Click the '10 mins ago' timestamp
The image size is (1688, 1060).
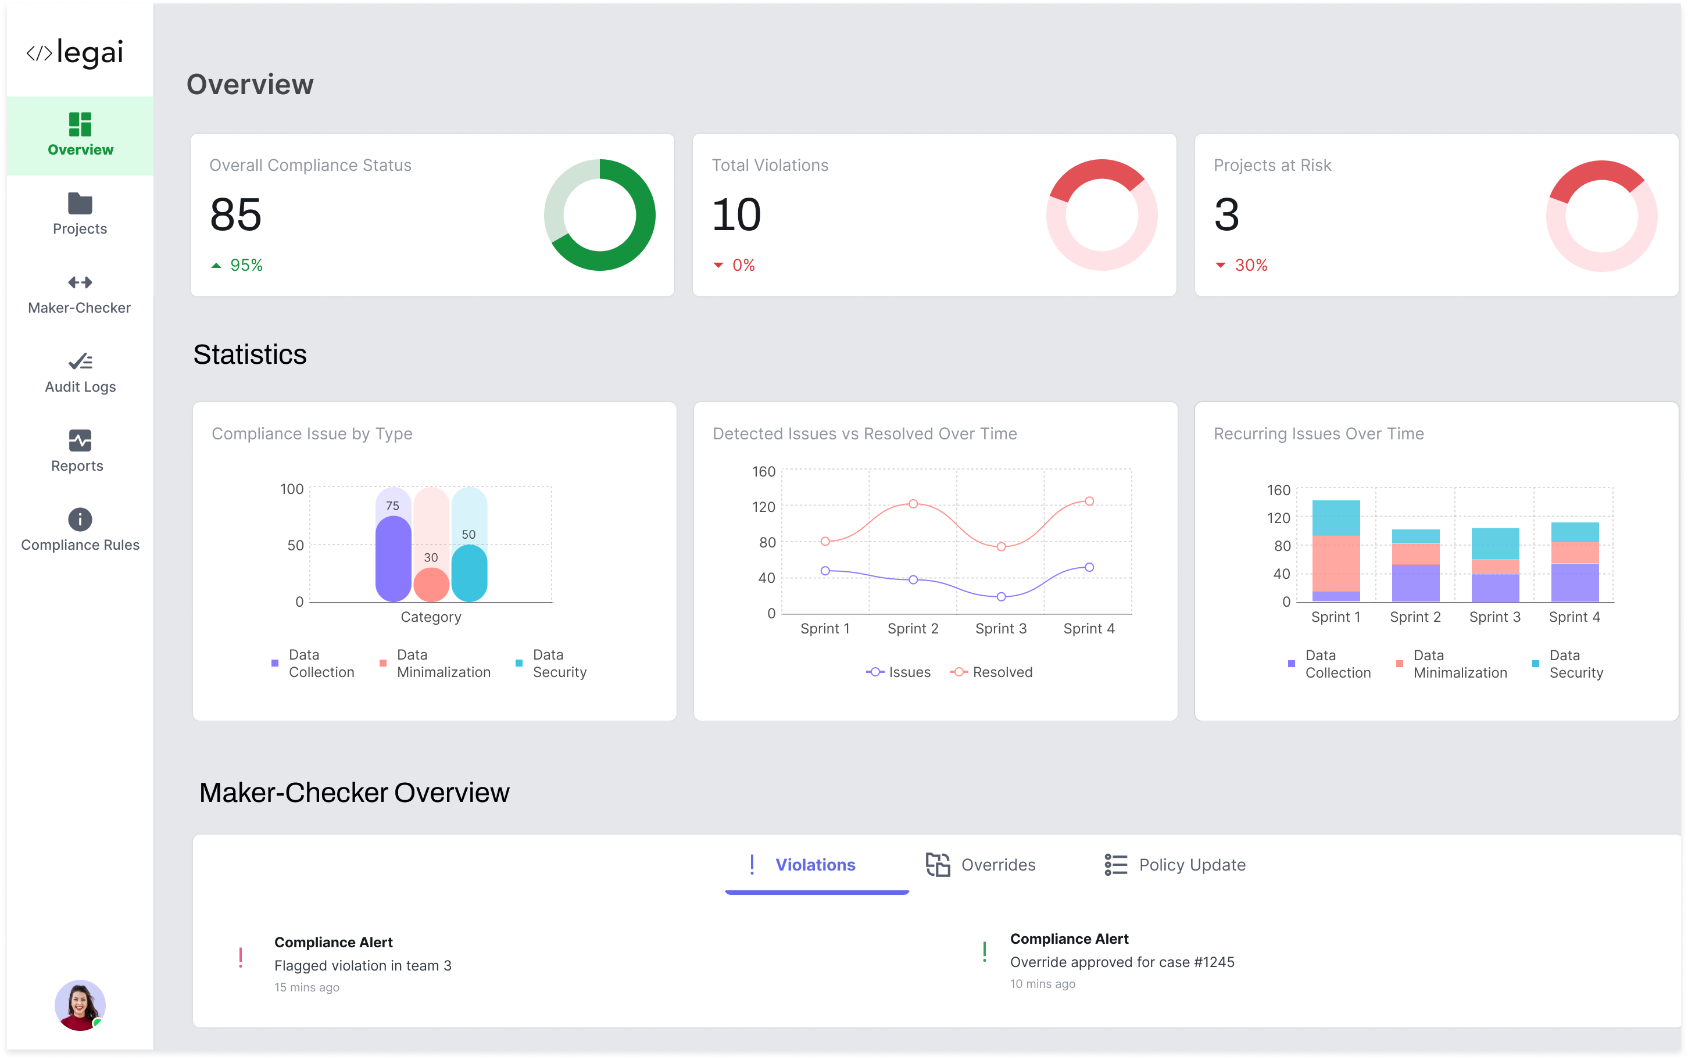pos(1043,984)
